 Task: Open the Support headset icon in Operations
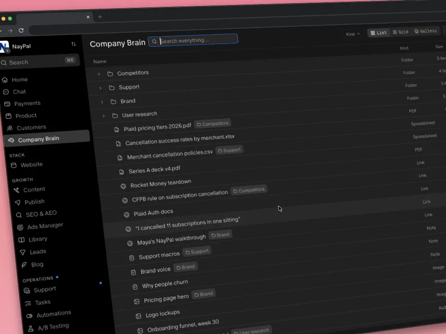click(27, 290)
